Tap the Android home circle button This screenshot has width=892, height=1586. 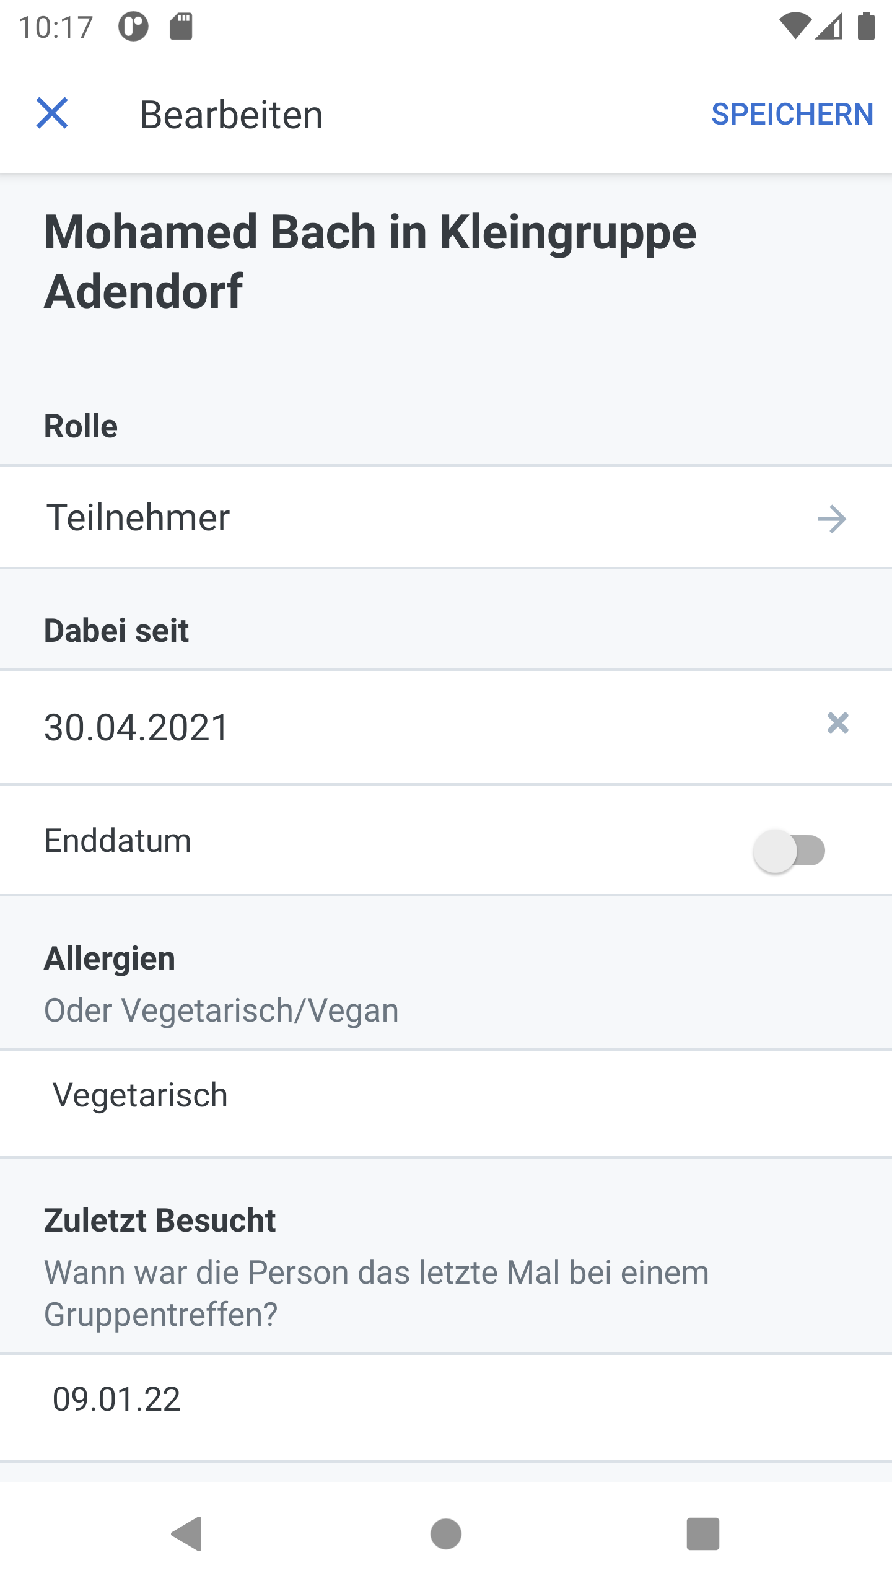[446, 1534]
